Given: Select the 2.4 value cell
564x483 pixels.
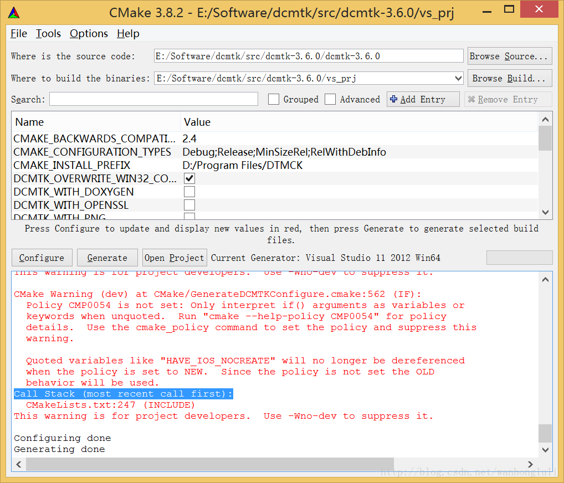Looking at the screenshot, I should point(189,139).
